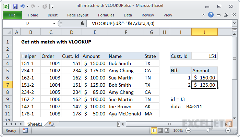Image resolution: width=240 pixels, height=137 pixels.
Task: Click the zoom out minus button
Action: pyautogui.click(x=188, y=130)
